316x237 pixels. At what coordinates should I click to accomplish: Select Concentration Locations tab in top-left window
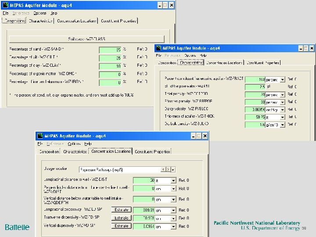coord(76,21)
